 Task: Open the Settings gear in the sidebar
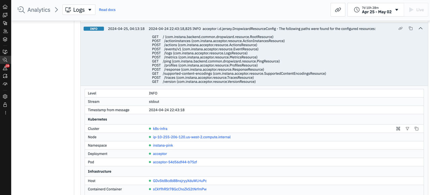(x=5, y=97)
